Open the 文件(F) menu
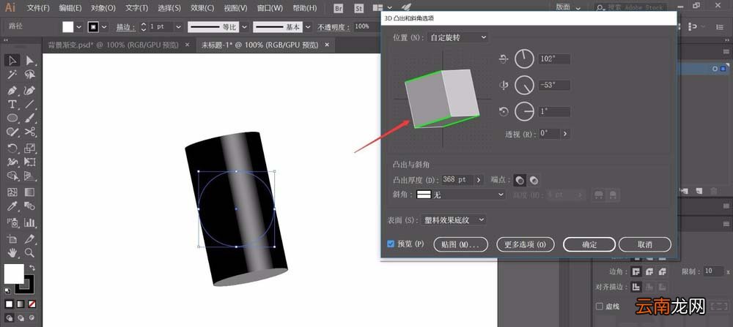The image size is (733, 327). click(38, 8)
